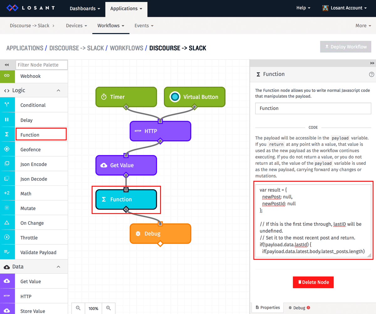Click the Losant logo icon

[x=13, y=8]
